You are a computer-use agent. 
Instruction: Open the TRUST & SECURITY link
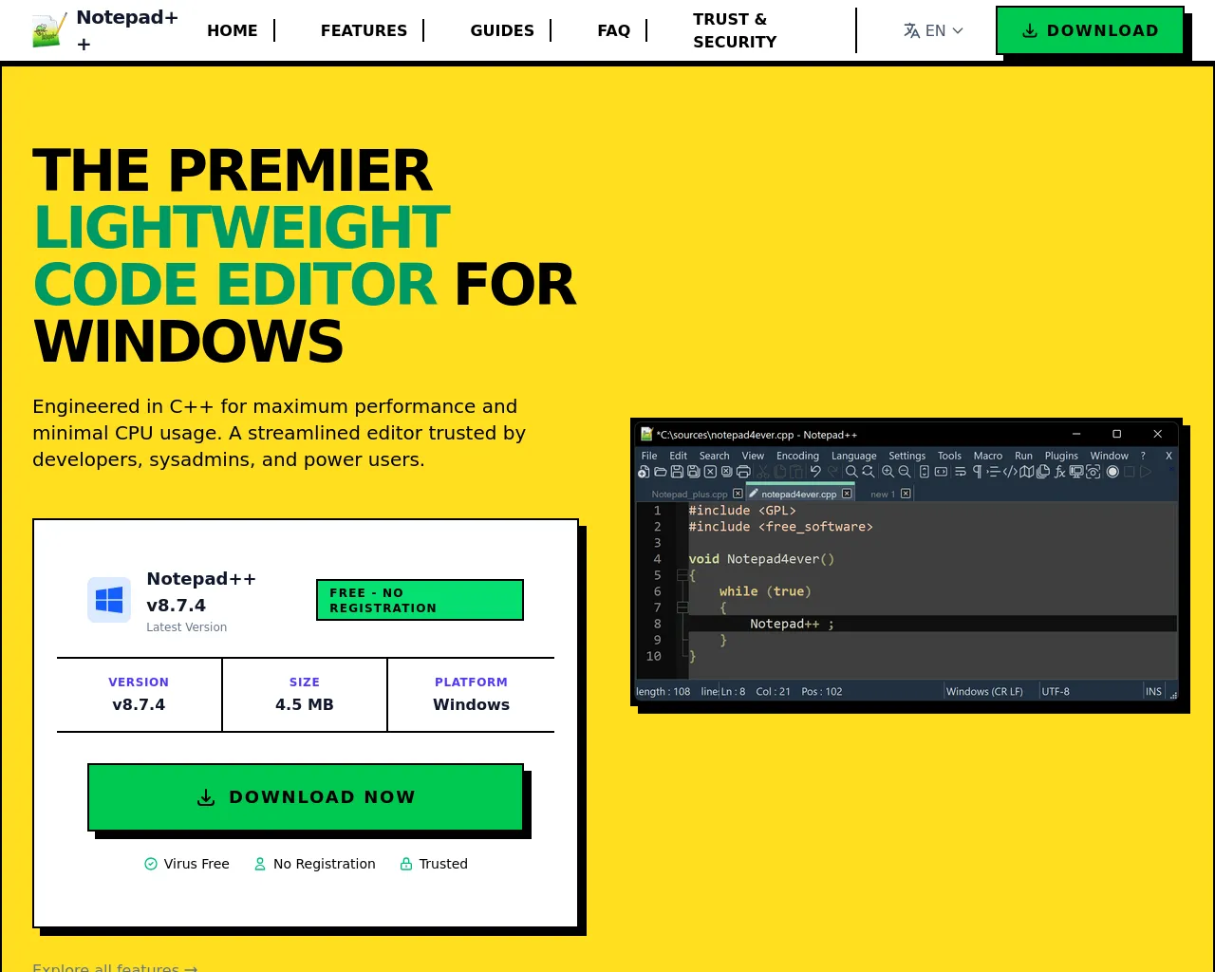[735, 30]
